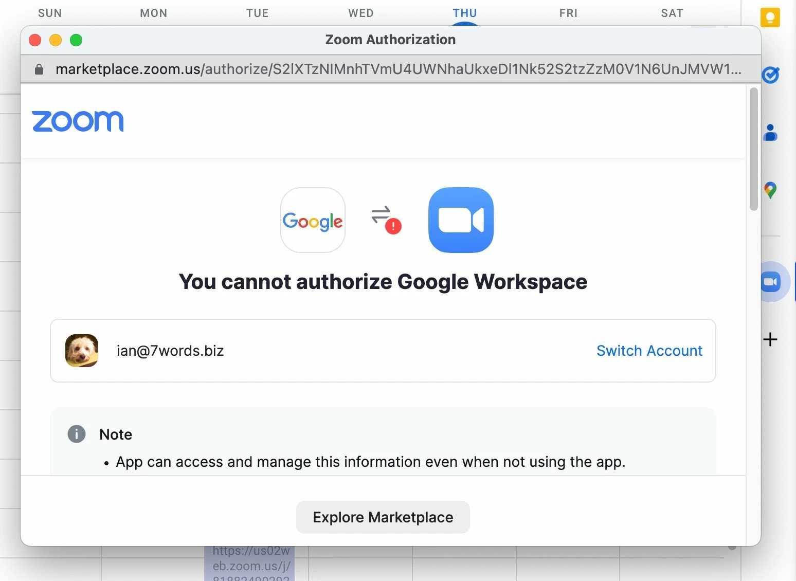796x581 pixels.
Task: Select the SAT column header in calendar
Action: (x=672, y=13)
